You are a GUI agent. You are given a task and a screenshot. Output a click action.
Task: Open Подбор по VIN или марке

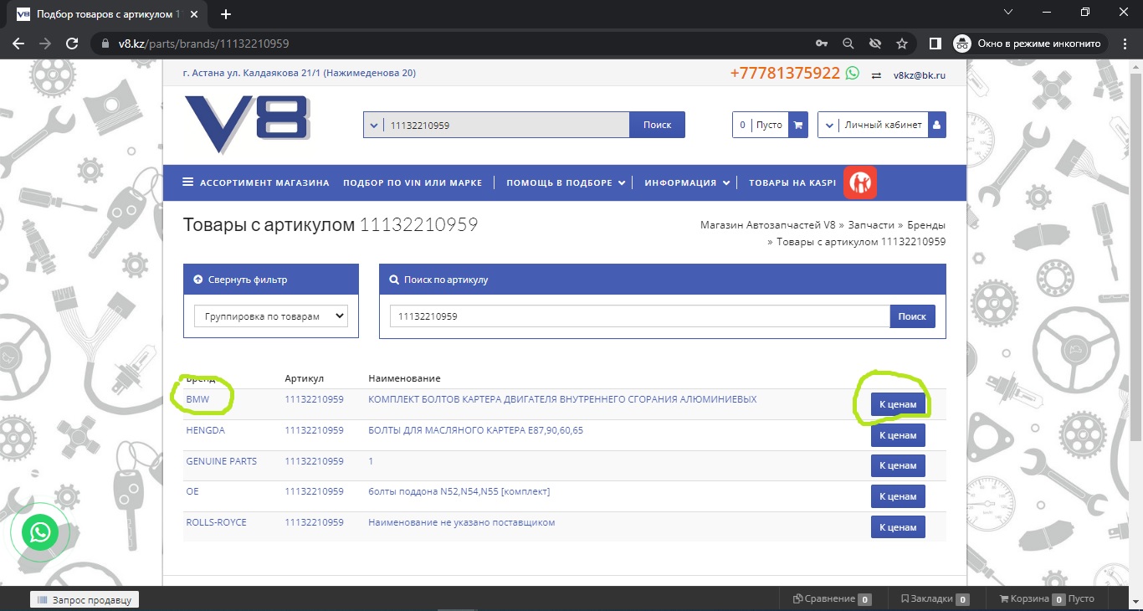pyautogui.click(x=413, y=182)
